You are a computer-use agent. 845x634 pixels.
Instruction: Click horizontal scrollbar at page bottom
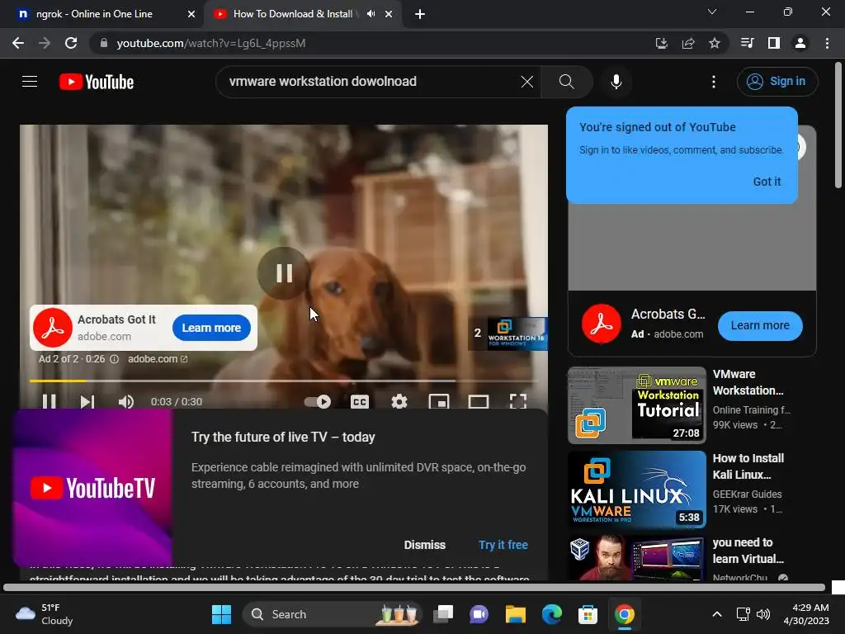click(414, 587)
